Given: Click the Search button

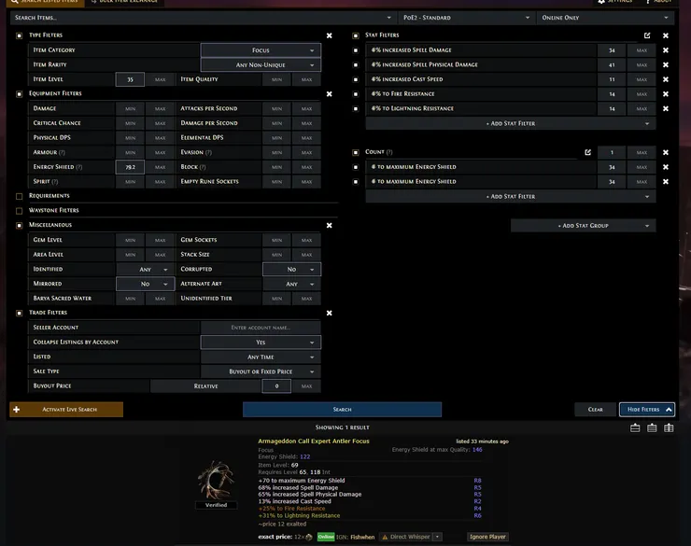Looking at the screenshot, I should coord(342,410).
